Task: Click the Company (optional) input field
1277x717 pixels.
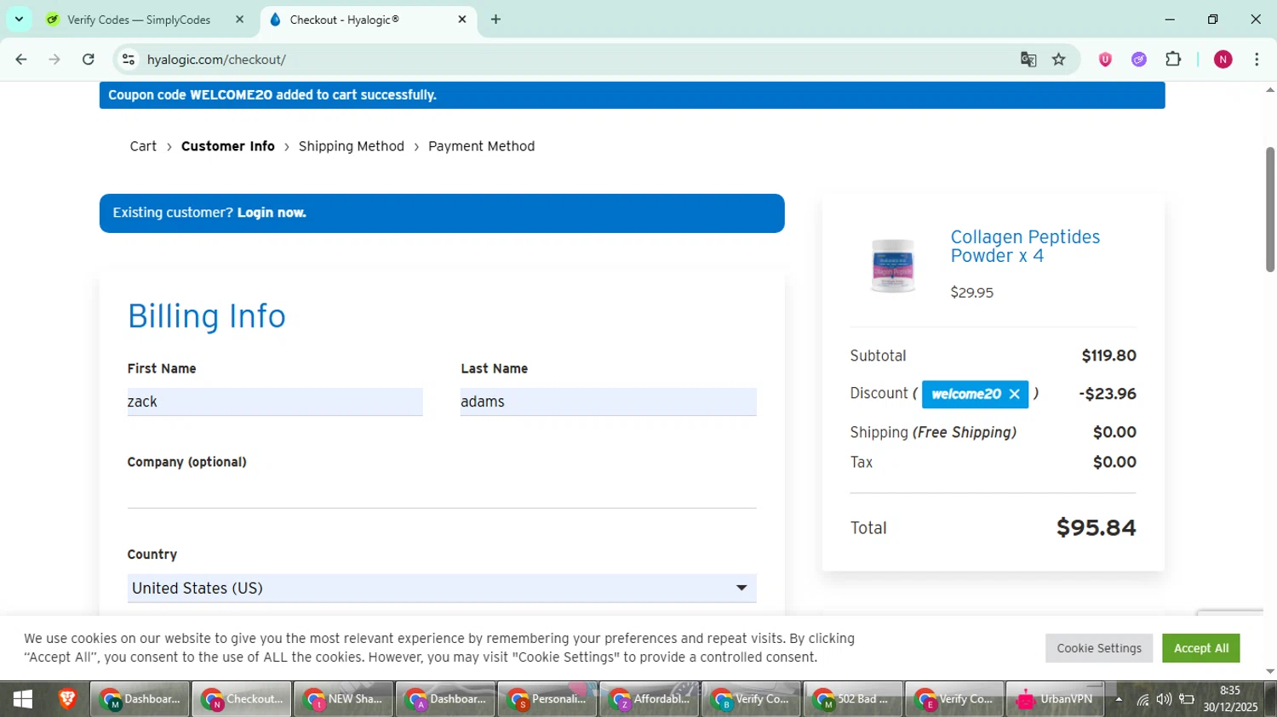Action: click(442, 494)
